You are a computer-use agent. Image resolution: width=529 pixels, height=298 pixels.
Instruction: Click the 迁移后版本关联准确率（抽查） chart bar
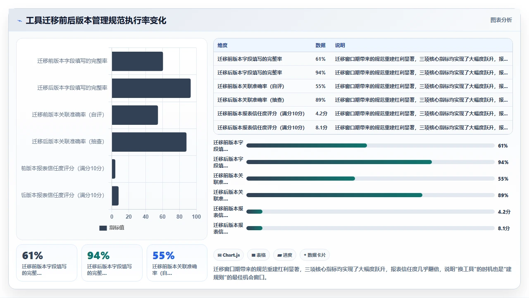pos(149,142)
